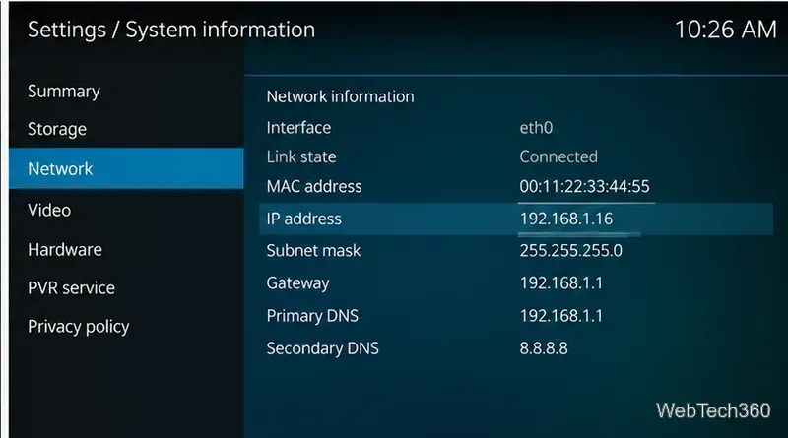Click the 10:26 AM clock

click(725, 30)
